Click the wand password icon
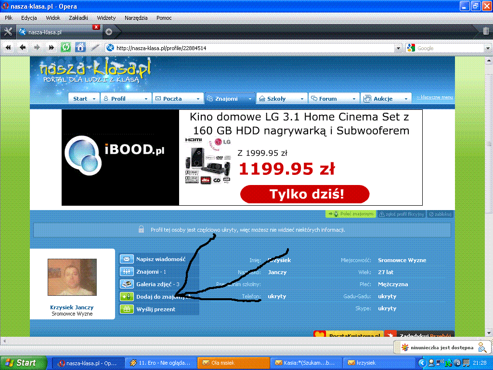The height and width of the screenshot is (370, 493). pos(95,48)
